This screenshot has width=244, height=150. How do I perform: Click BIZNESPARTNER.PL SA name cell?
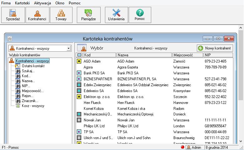(x=137, y=79)
